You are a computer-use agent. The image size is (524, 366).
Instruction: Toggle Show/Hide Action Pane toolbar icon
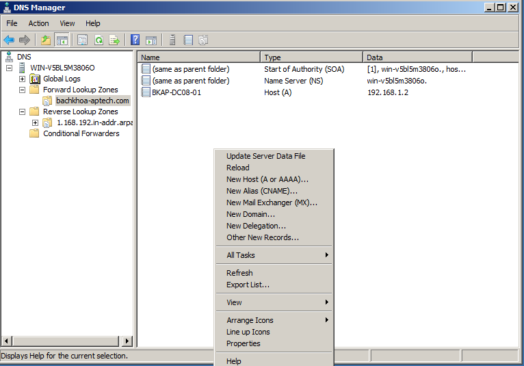click(151, 40)
